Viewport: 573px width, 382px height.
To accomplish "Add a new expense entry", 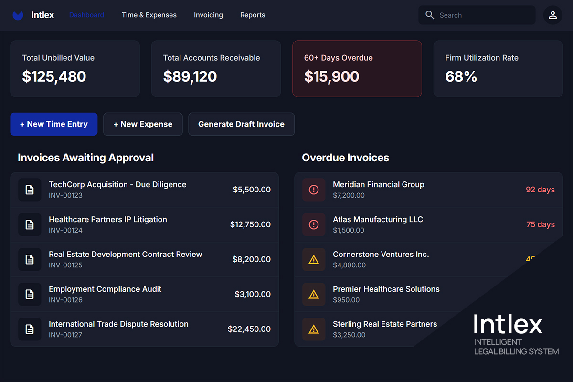I will [x=143, y=124].
